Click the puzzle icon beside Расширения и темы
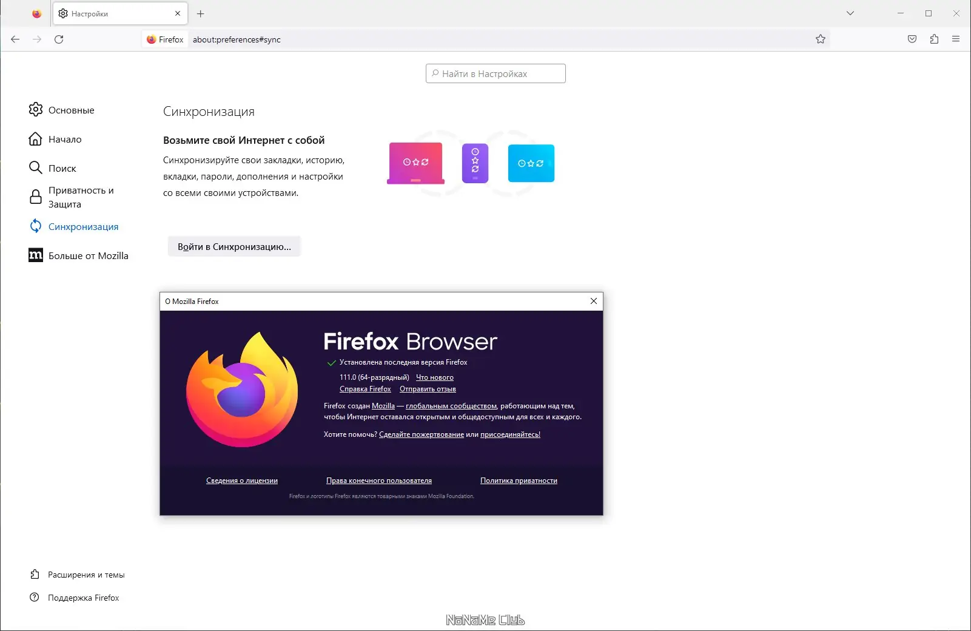971x631 pixels. (35, 574)
